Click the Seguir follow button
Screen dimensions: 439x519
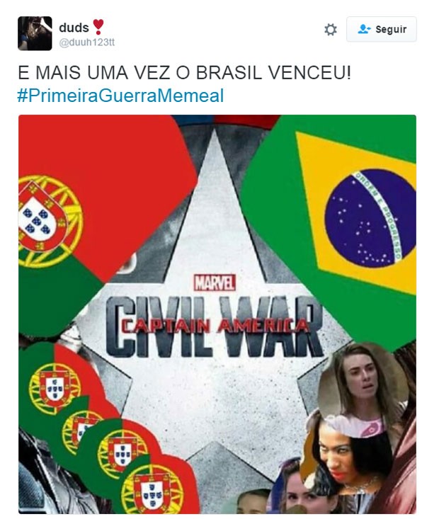point(382,29)
